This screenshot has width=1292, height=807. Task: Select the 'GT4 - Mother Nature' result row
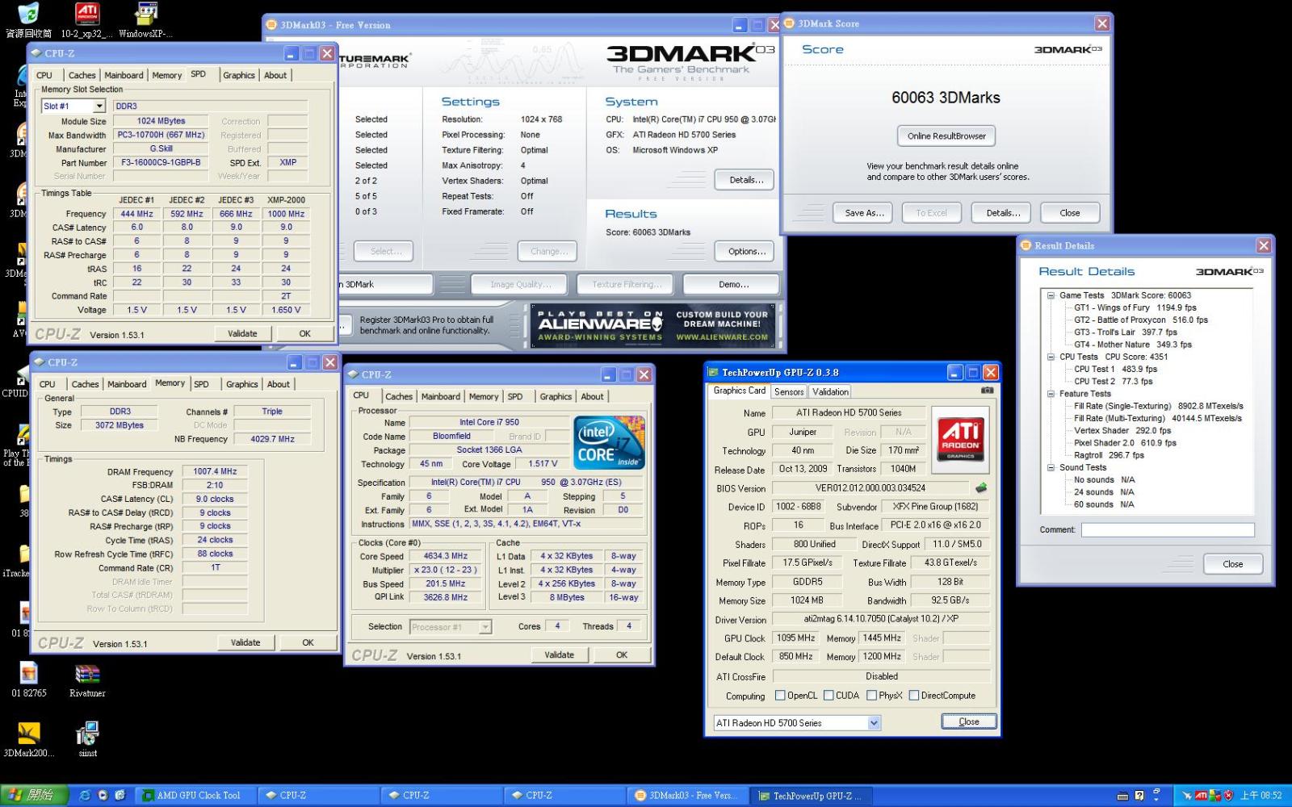(x=1132, y=345)
